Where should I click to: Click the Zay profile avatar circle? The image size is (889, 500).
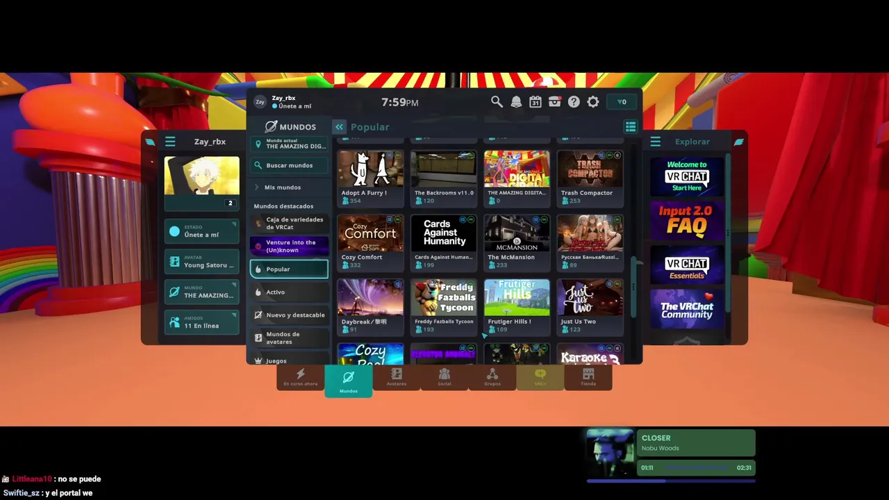(260, 102)
